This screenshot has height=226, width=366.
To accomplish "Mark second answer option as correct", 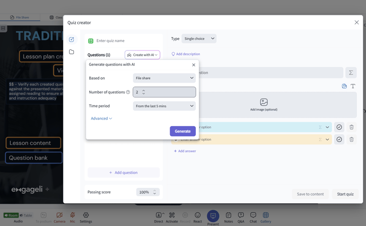I will point(339,139).
